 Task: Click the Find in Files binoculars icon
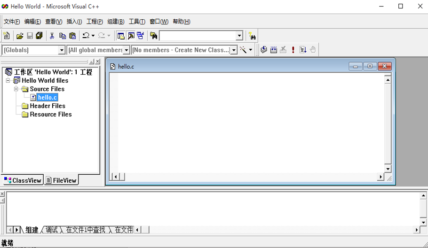click(153, 36)
